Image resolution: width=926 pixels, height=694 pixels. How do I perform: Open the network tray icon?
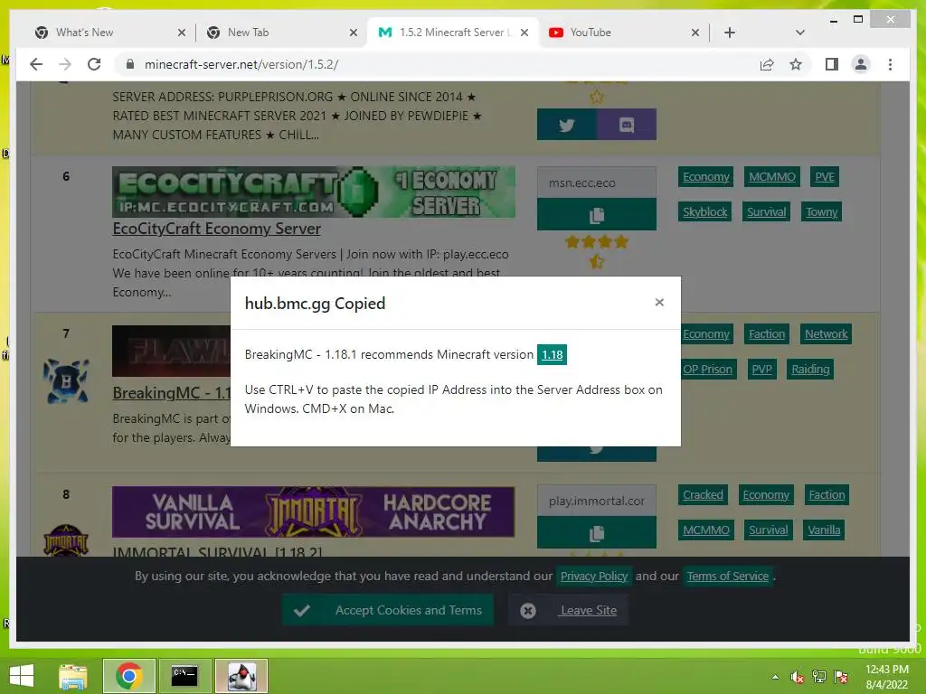pos(819,677)
